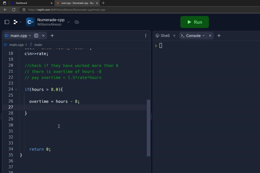Click the cloud sync status icon
Screen dimensions: 260x173
[x=77, y=22]
